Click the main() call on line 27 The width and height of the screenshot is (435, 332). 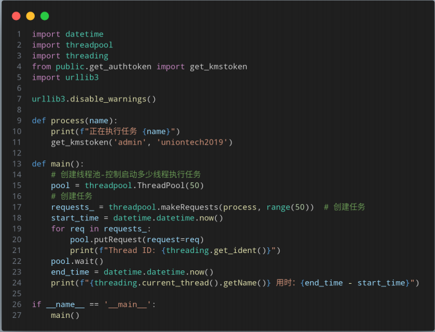(x=65, y=315)
